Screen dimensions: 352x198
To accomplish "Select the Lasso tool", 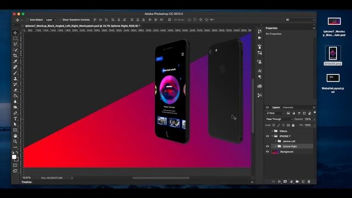I will pos(15,44).
